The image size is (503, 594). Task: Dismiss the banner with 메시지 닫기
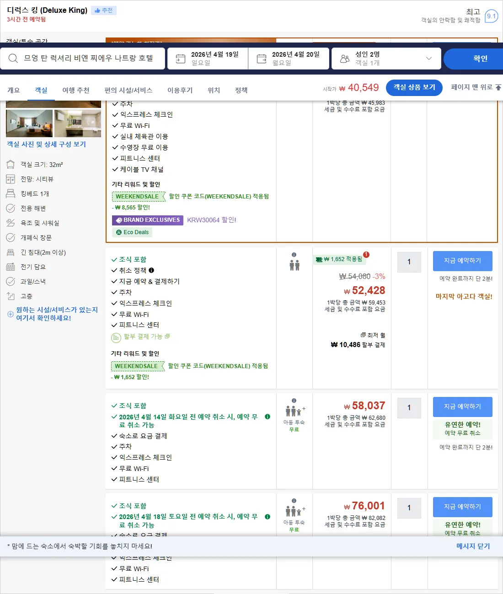coord(473,546)
